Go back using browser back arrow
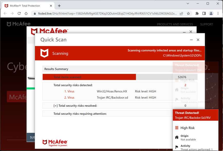The image size is (223, 151). pos(5,13)
